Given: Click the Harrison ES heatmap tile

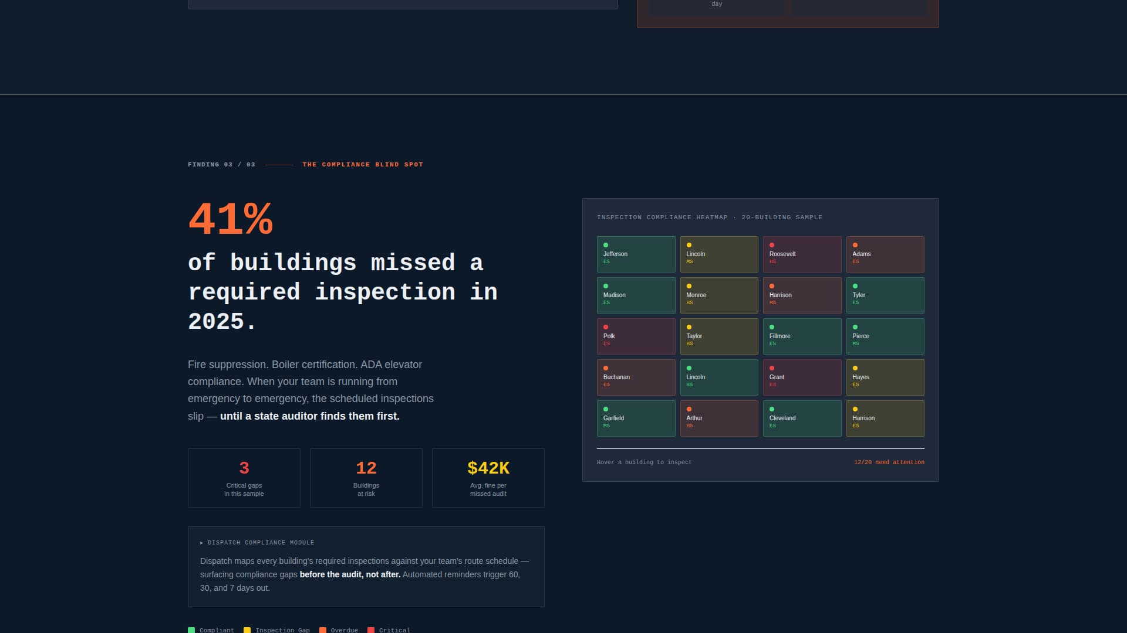Looking at the screenshot, I should pyautogui.click(x=885, y=418).
